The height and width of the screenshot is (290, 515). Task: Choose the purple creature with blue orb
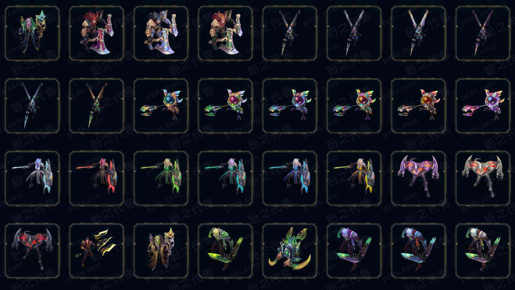[483, 106]
